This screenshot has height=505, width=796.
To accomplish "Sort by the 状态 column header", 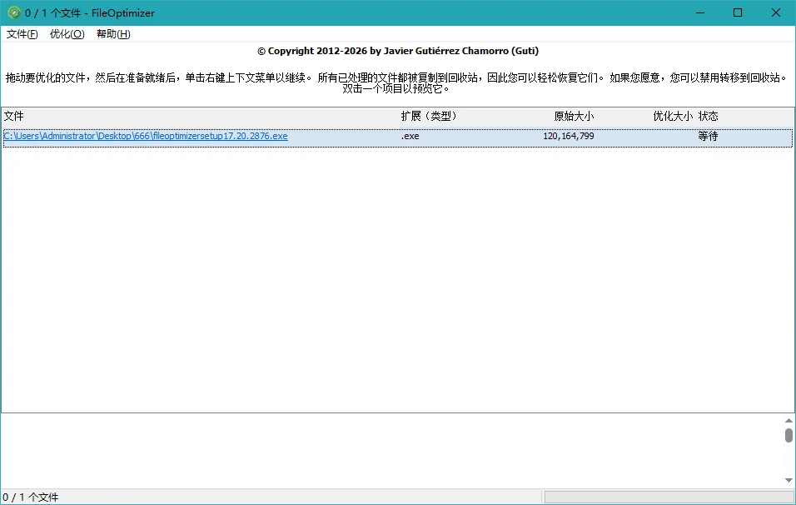I will pos(709,117).
